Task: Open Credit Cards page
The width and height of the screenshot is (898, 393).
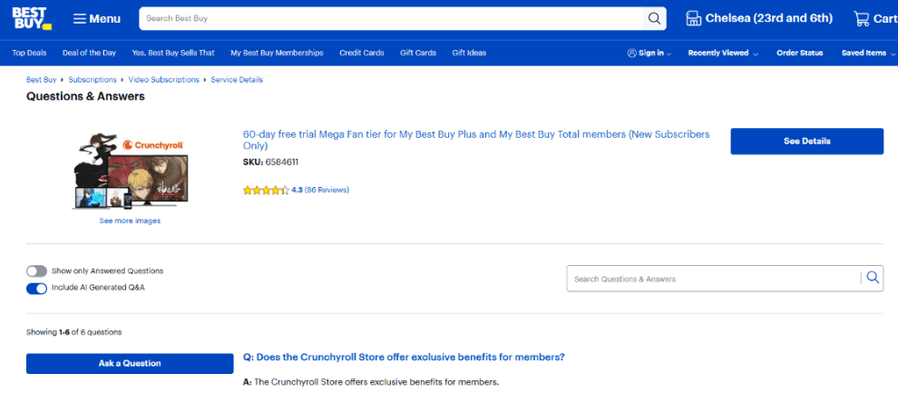Action: click(361, 53)
